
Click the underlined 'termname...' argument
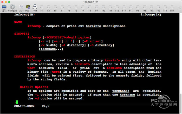[x=51, y=49]
